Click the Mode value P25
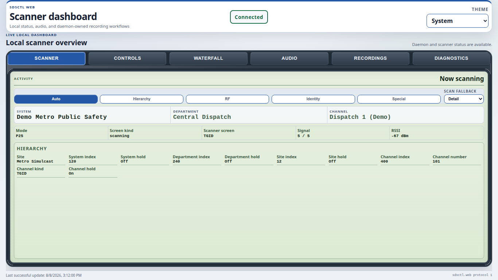 click(x=19, y=136)
